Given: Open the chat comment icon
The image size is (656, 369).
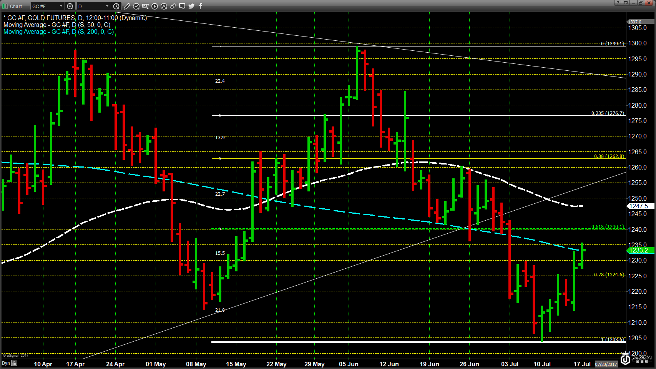Looking at the screenshot, I should [182, 6].
